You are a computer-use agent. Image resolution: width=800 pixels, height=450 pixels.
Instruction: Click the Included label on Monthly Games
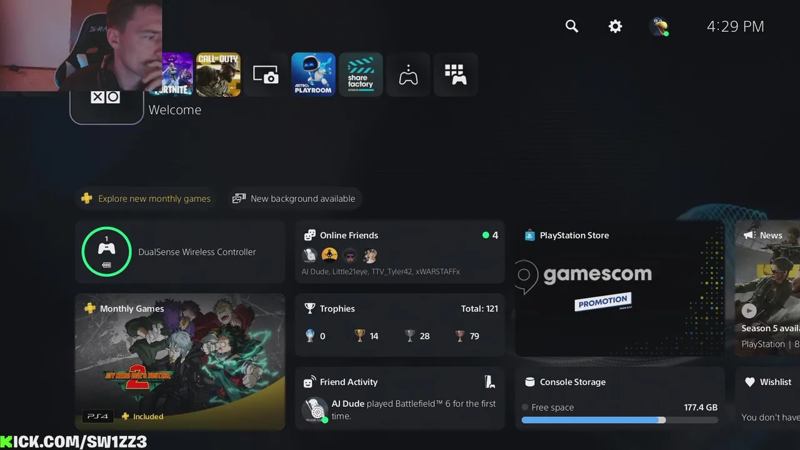148,416
